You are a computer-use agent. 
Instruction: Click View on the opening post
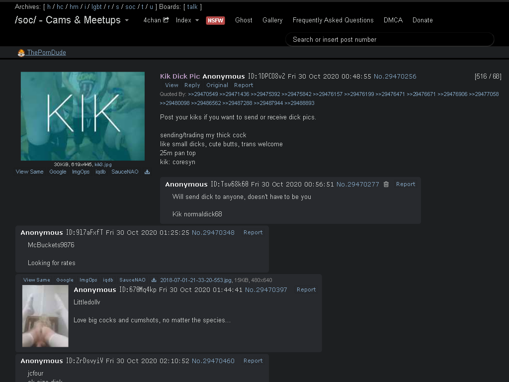pos(171,85)
